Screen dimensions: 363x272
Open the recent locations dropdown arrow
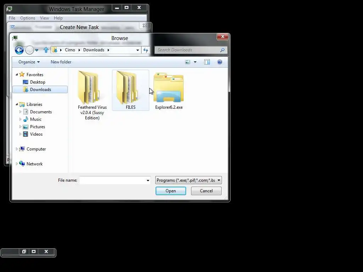[x=37, y=50]
